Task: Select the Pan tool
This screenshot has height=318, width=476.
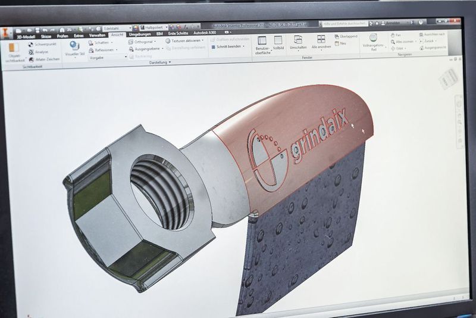Action: pyautogui.click(x=396, y=35)
